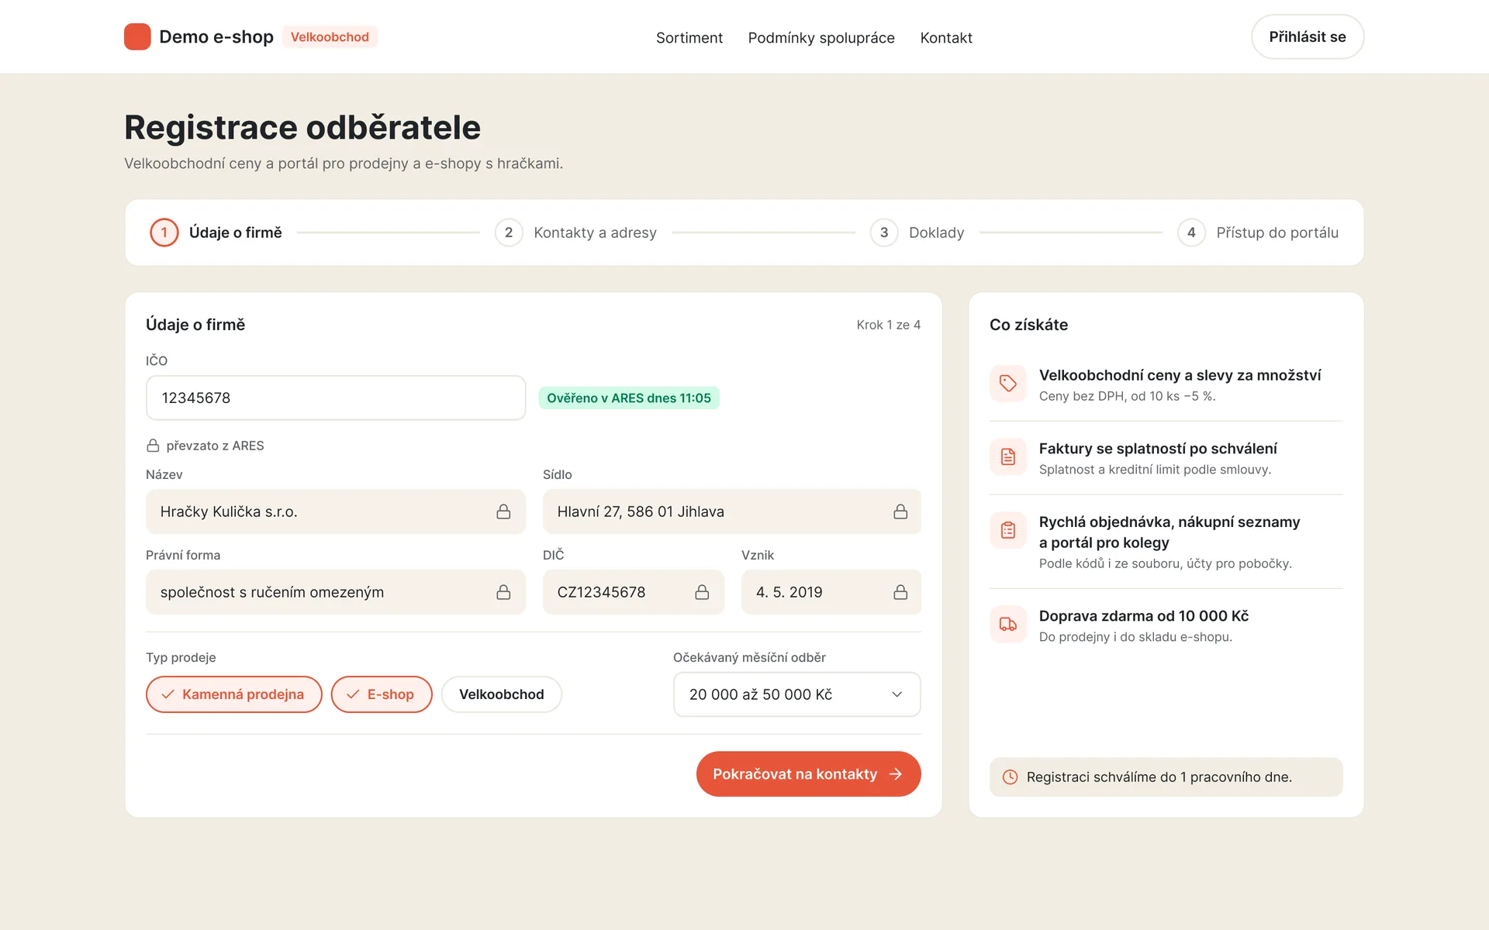The image size is (1489, 930).
Task: Toggle the E-shop sales type chip
Action: [x=382, y=694]
